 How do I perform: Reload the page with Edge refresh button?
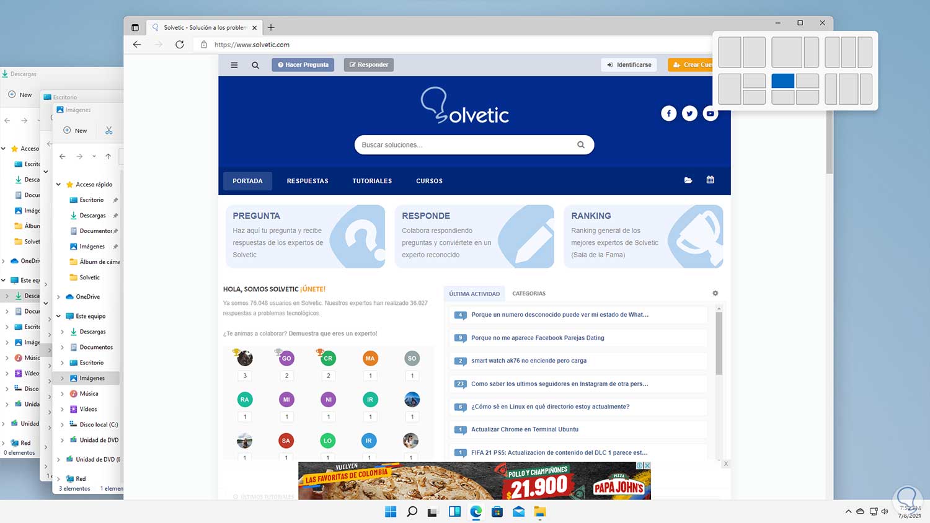180,45
